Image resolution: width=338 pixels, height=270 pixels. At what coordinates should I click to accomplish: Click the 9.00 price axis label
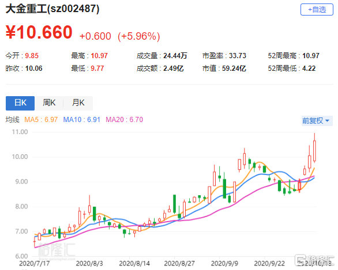pyautogui.click(x=21, y=182)
